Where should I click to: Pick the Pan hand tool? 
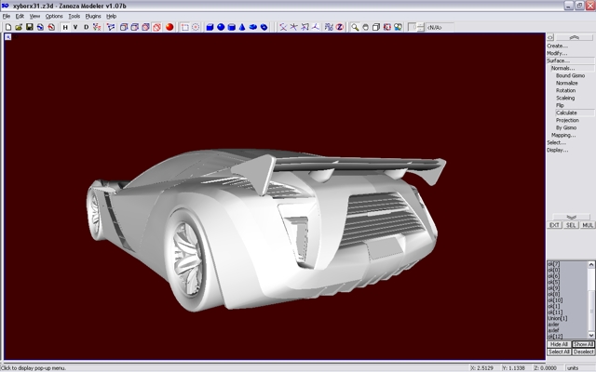[365, 27]
